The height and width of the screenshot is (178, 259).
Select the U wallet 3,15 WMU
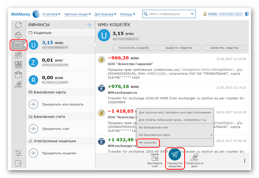click(x=60, y=45)
